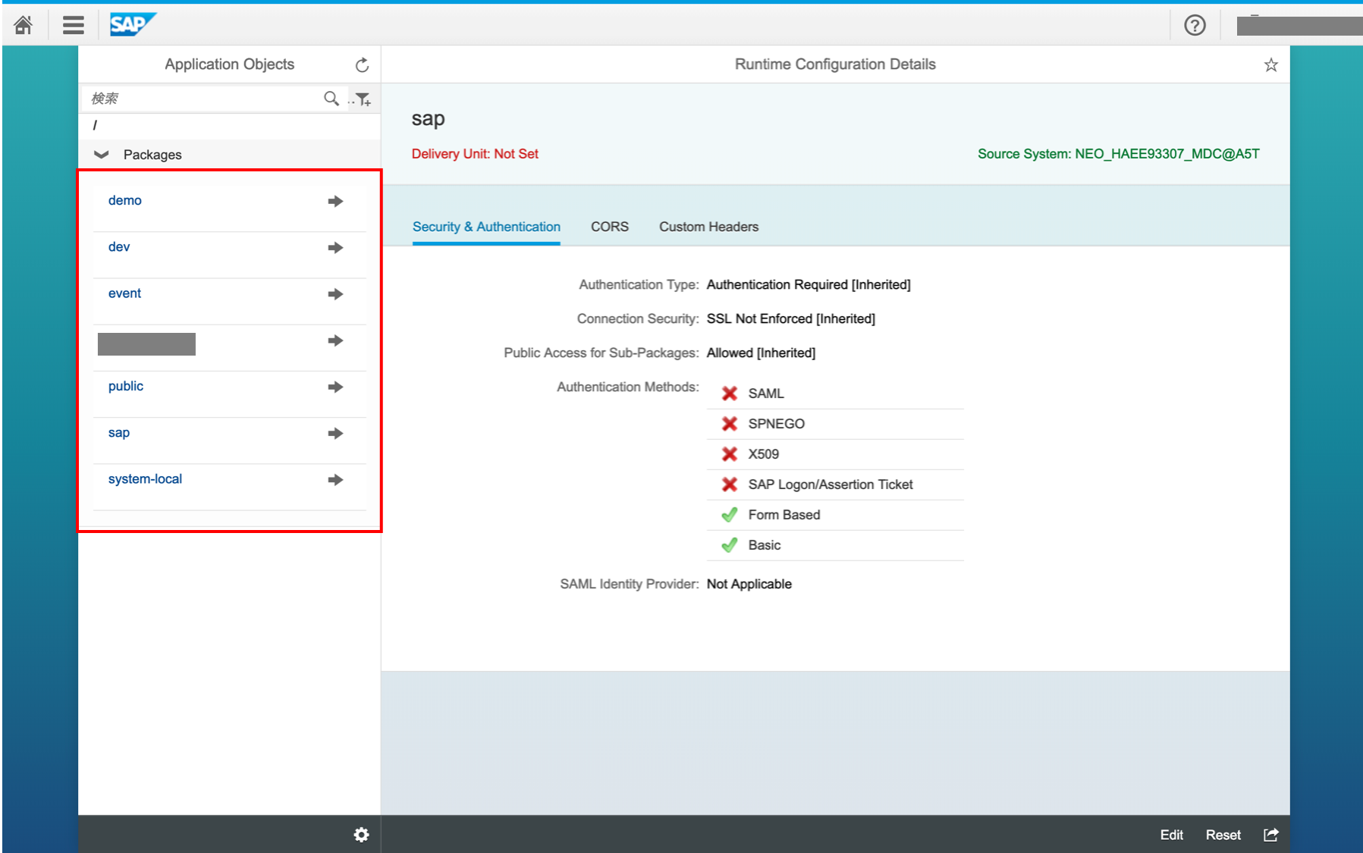The height and width of the screenshot is (853, 1363).
Task: Disable the Form Based authentication method
Action: coord(729,514)
